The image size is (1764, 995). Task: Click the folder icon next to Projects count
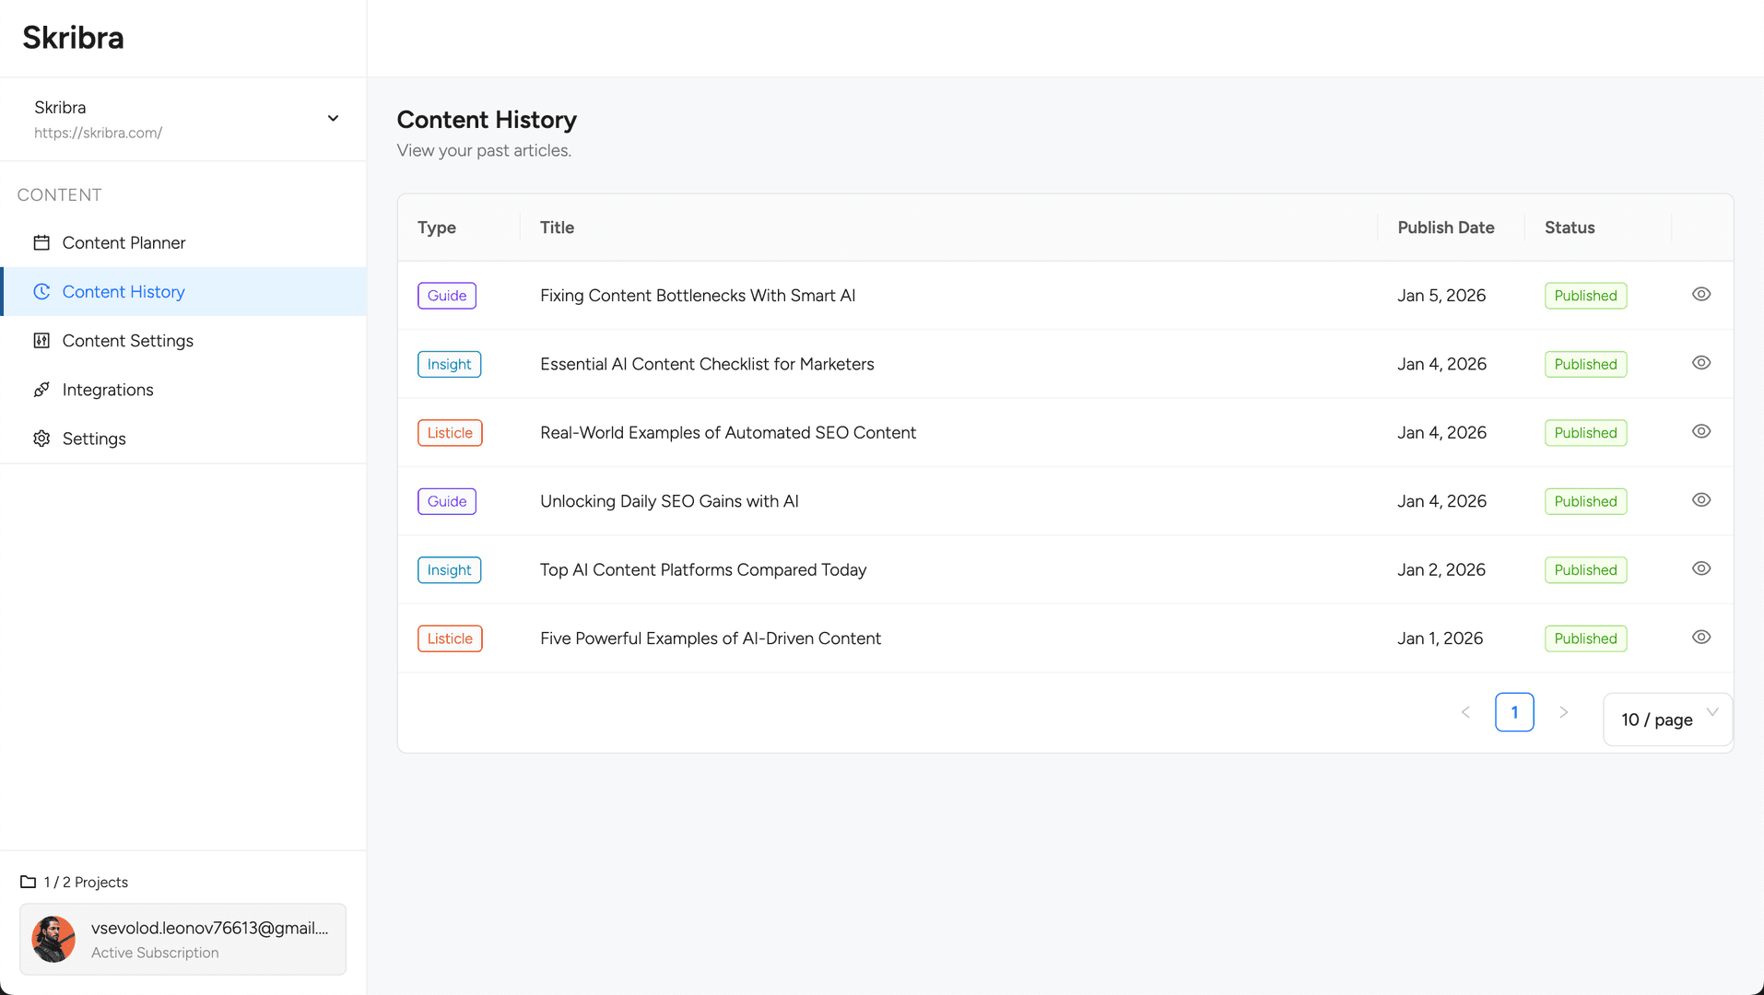pyautogui.click(x=29, y=882)
